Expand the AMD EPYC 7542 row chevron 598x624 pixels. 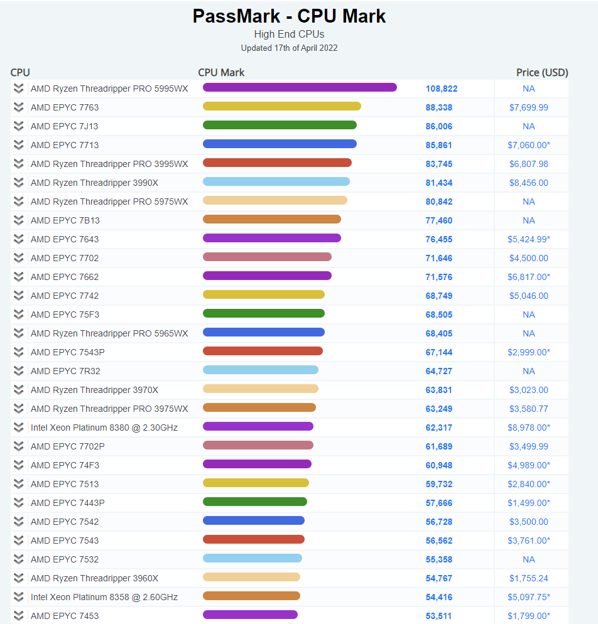(18, 522)
